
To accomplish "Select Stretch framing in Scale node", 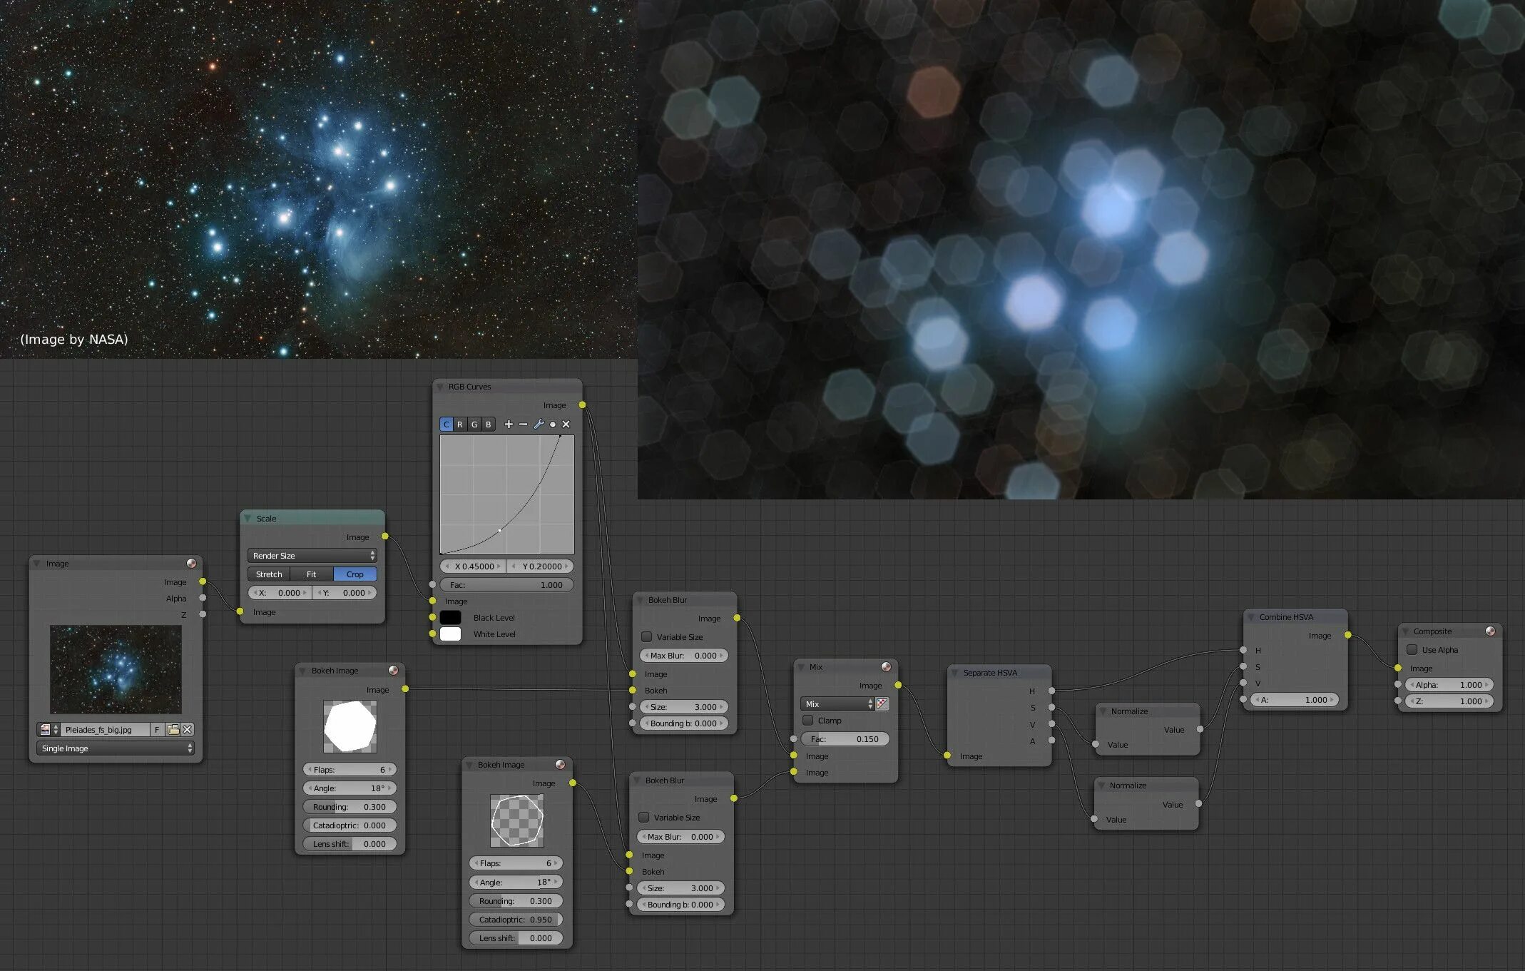I will point(269,574).
